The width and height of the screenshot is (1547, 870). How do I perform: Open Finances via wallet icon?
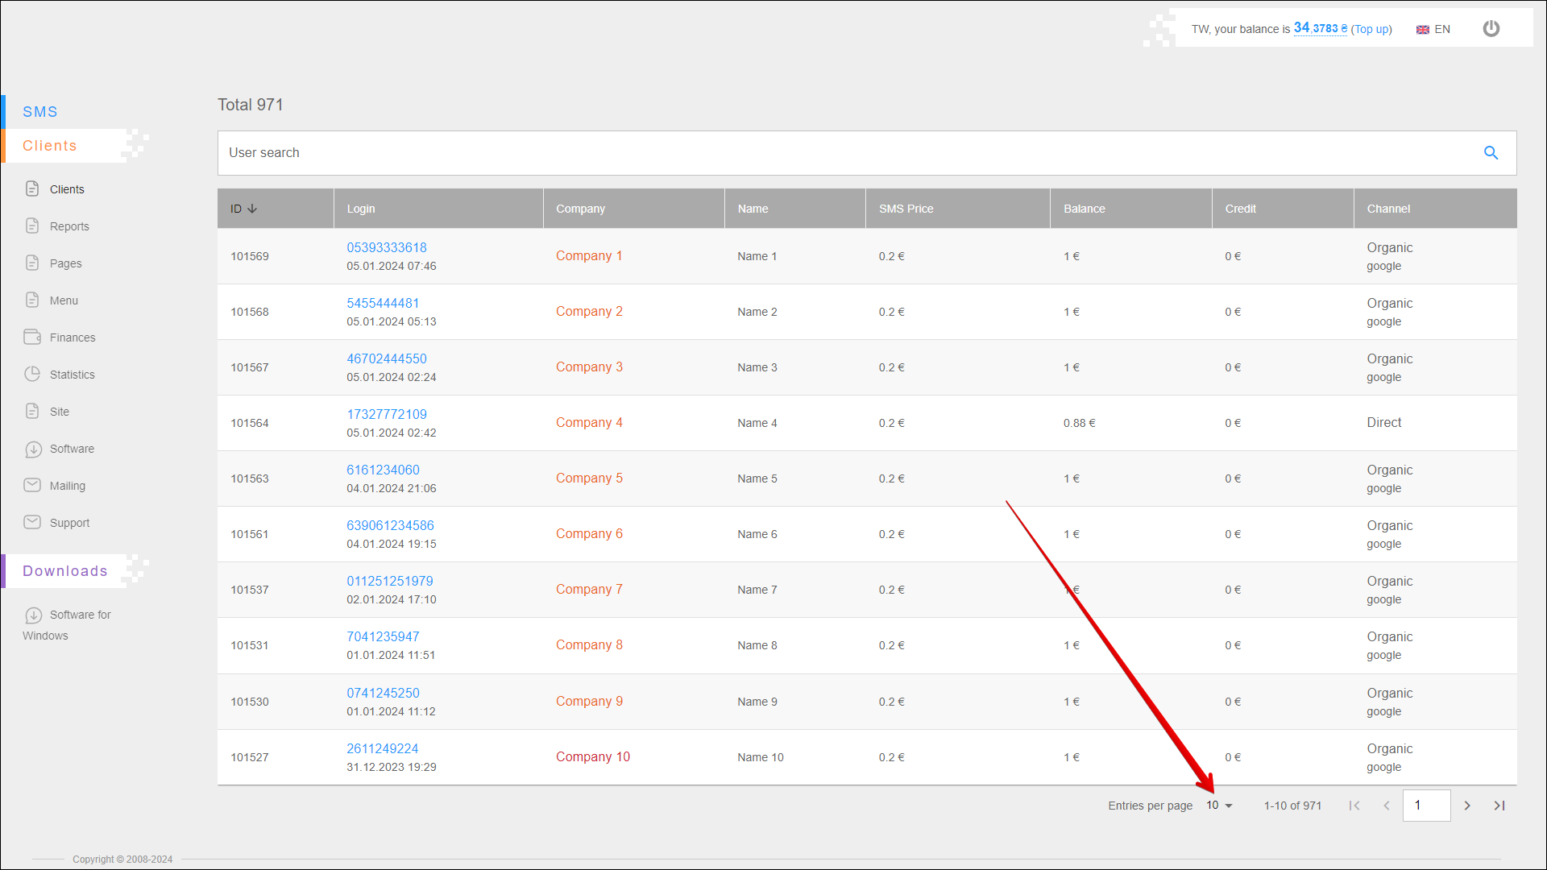(32, 338)
